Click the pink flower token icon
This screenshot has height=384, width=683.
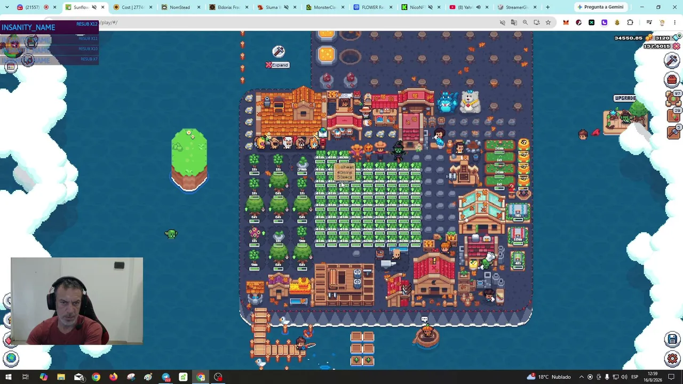click(x=676, y=46)
